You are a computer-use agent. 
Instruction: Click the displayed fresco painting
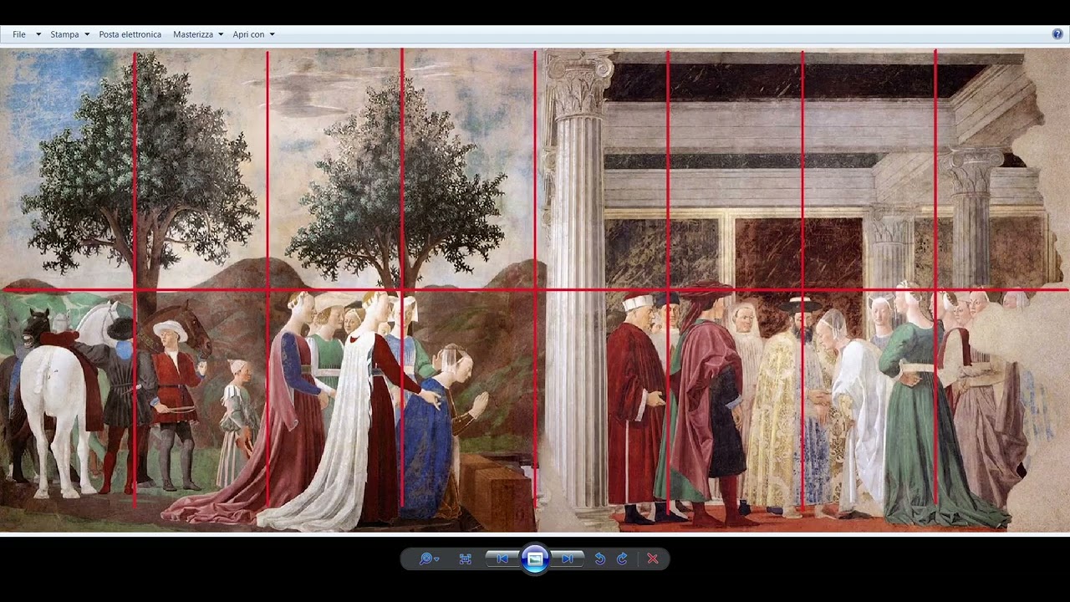[535, 290]
